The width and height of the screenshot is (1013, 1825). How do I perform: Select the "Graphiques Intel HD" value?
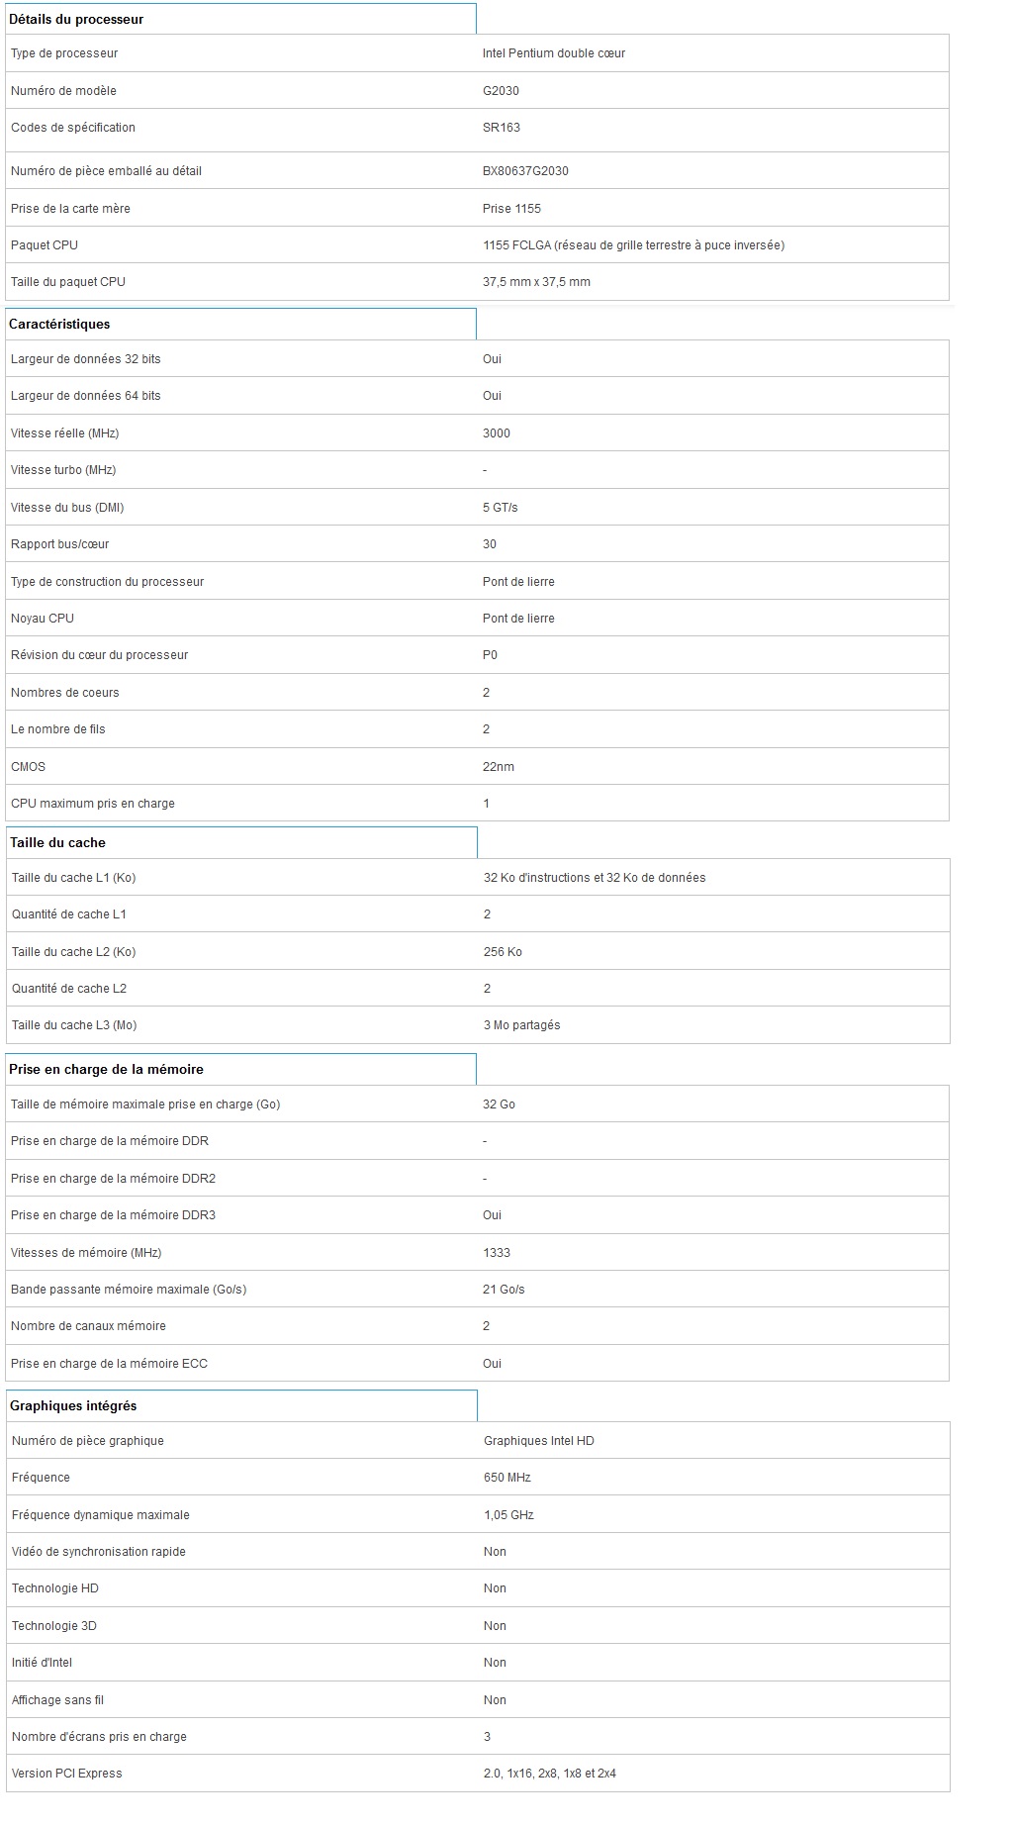pos(539,1441)
